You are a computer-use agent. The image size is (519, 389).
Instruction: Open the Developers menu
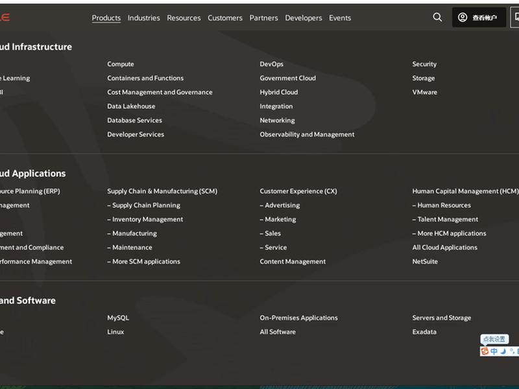tap(304, 18)
